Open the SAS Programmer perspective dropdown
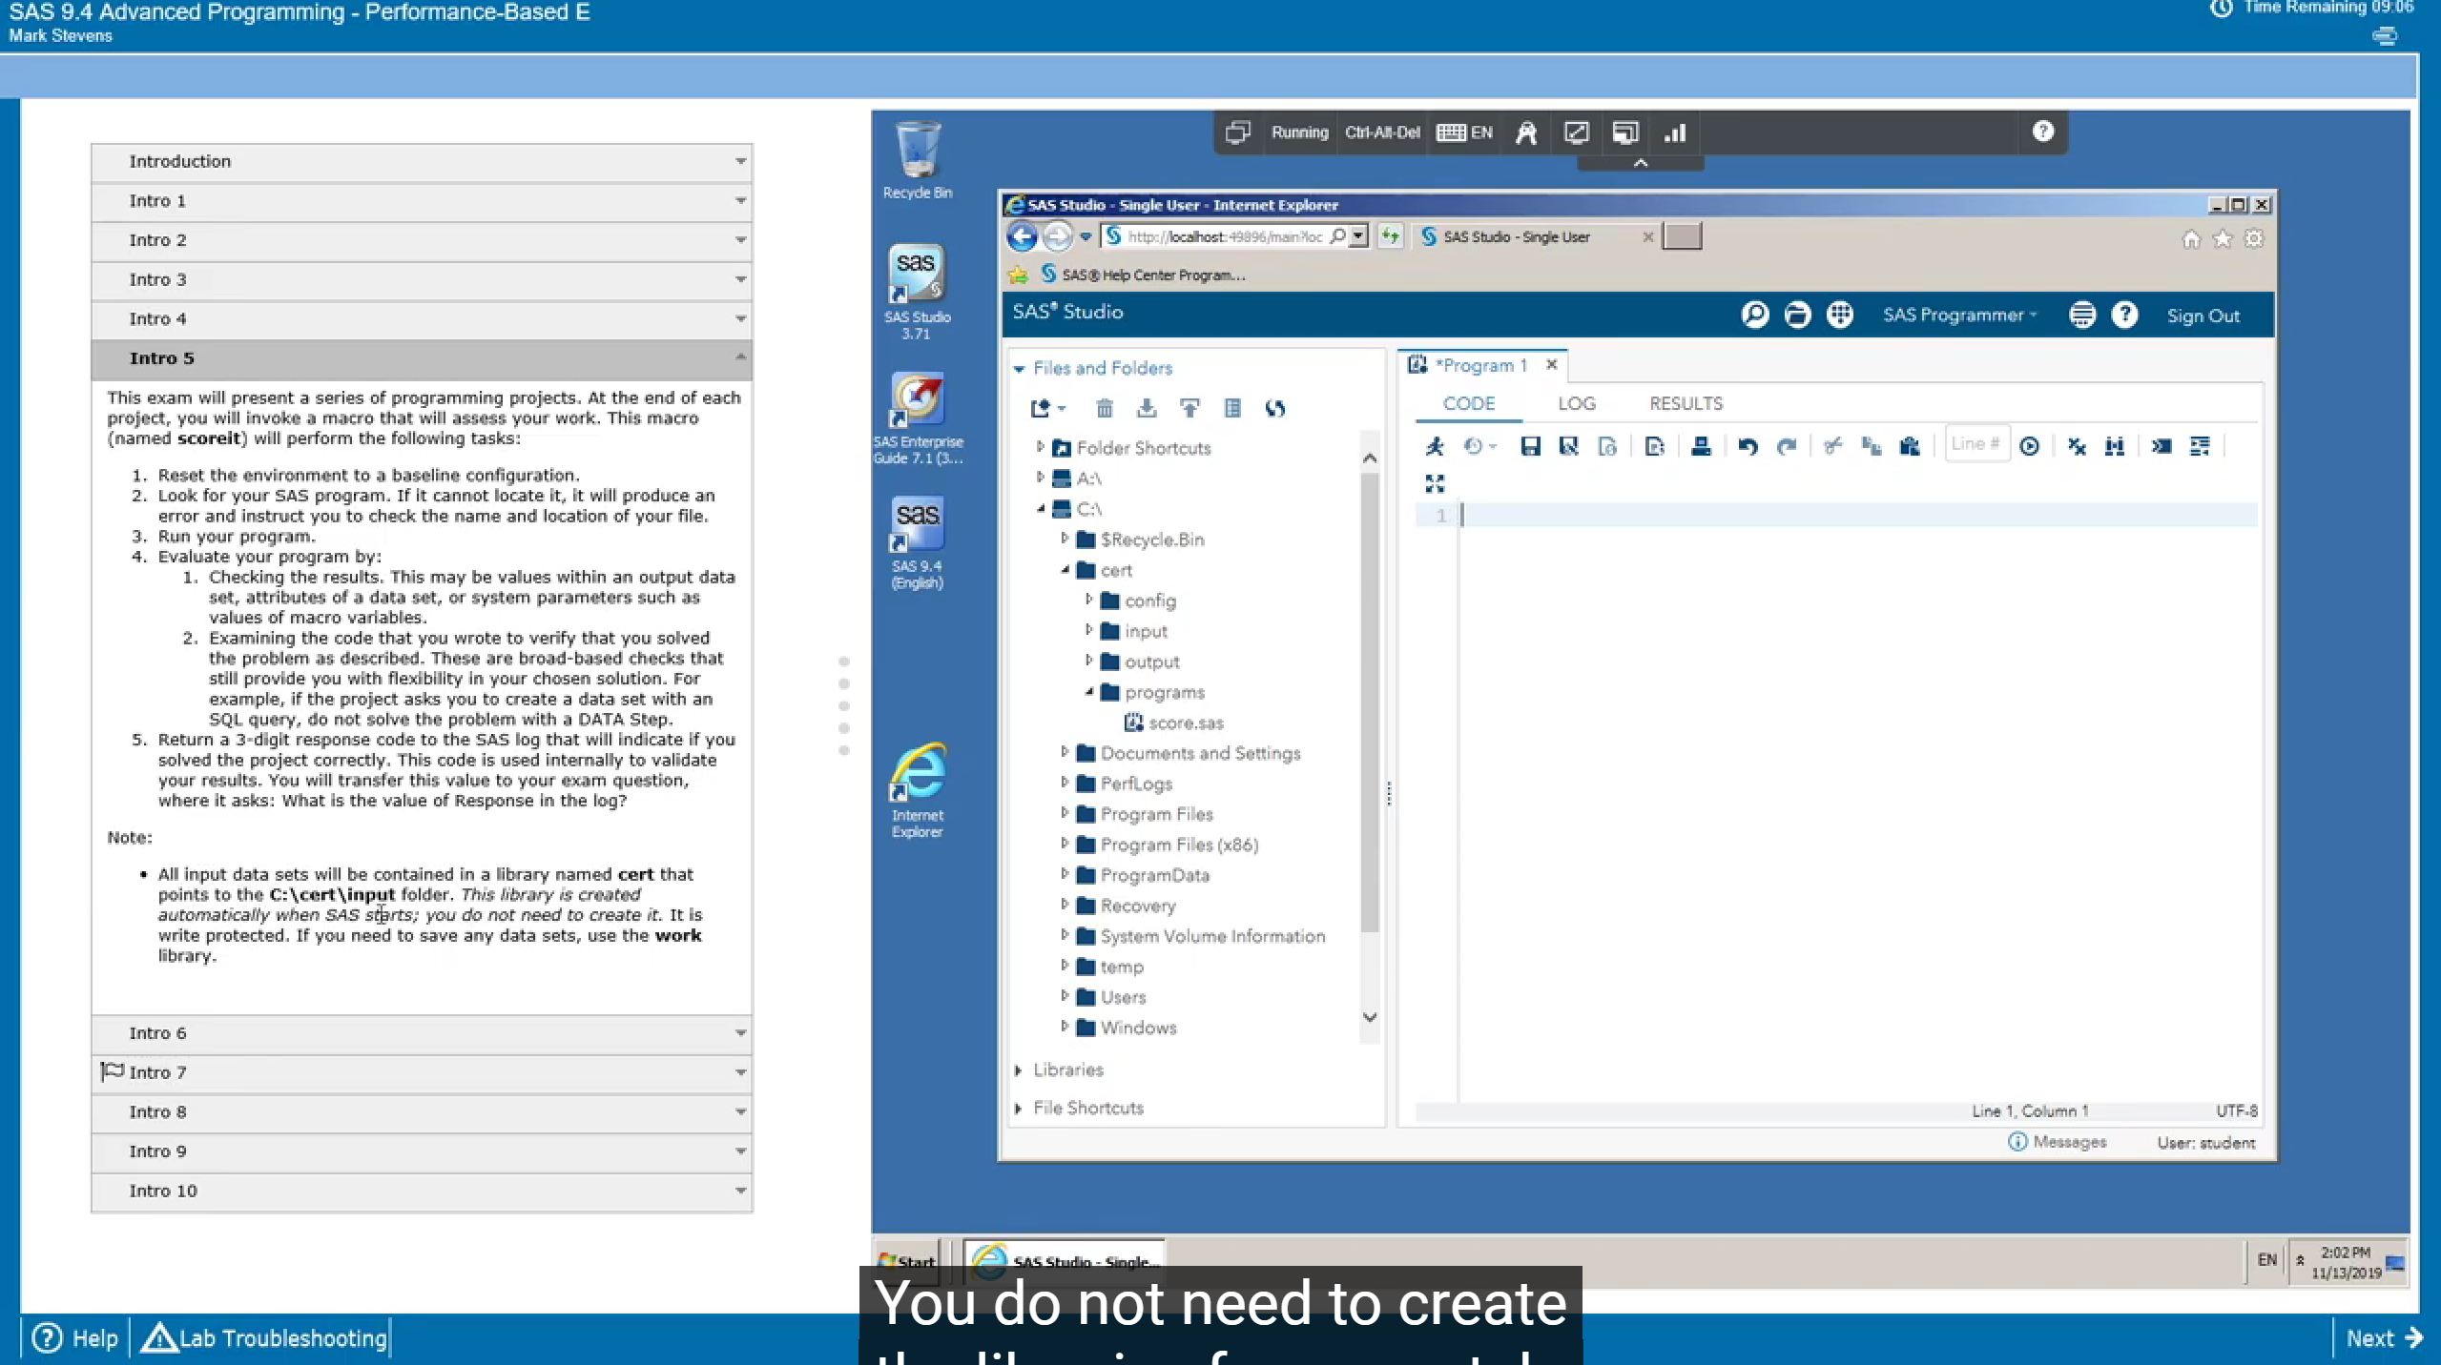The width and height of the screenshot is (2441, 1365). point(1959,316)
